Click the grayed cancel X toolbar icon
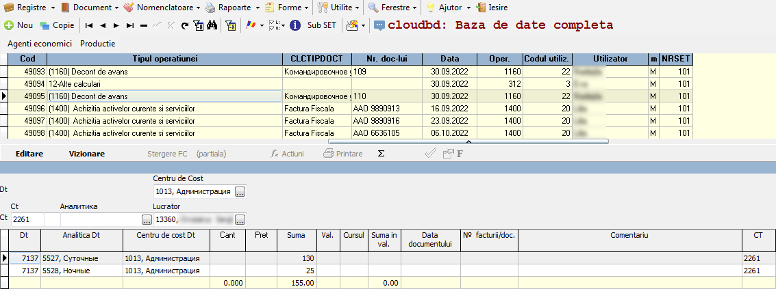The height and width of the screenshot is (289, 776). click(x=171, y=25)
